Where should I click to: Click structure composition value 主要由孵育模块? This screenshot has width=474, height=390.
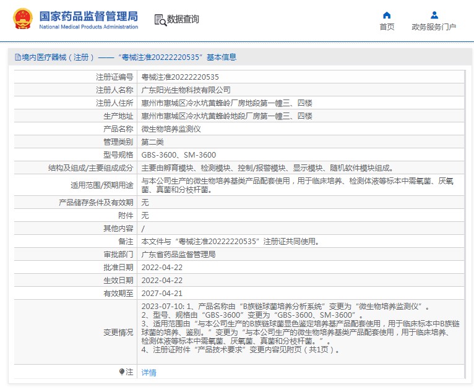[267, 168]
